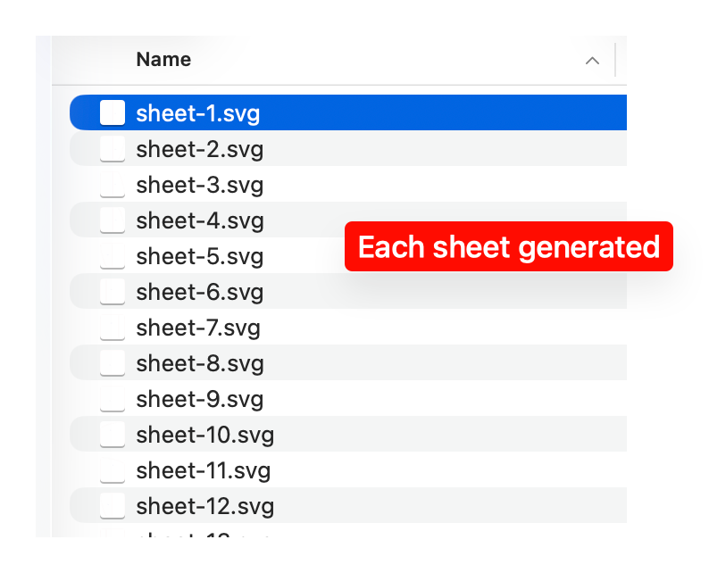Select the file name sheet-3.svg

pos(200,185)
